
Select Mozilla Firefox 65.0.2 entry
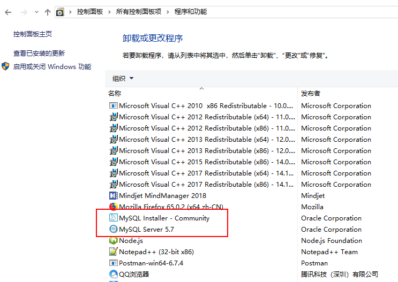[171, 207]
